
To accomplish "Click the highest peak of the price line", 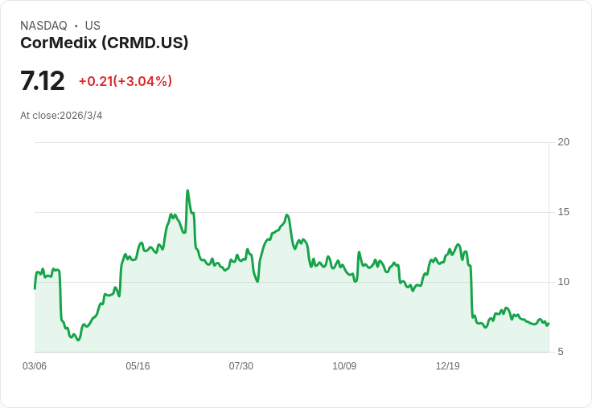I will [187, 191].
